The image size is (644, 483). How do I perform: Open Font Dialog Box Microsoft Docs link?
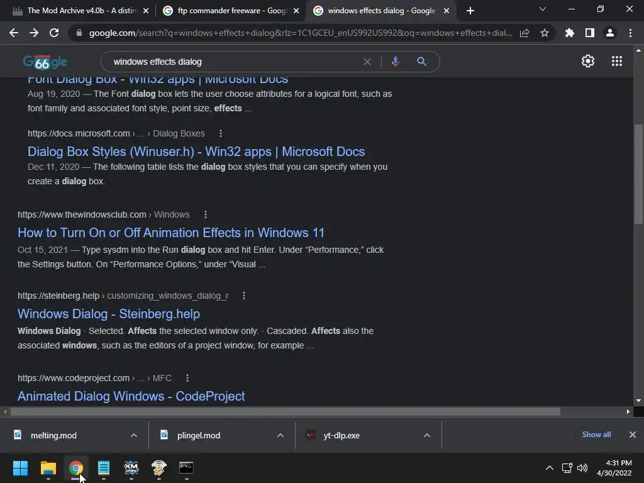pyautogui.click(x=158, y=80)
